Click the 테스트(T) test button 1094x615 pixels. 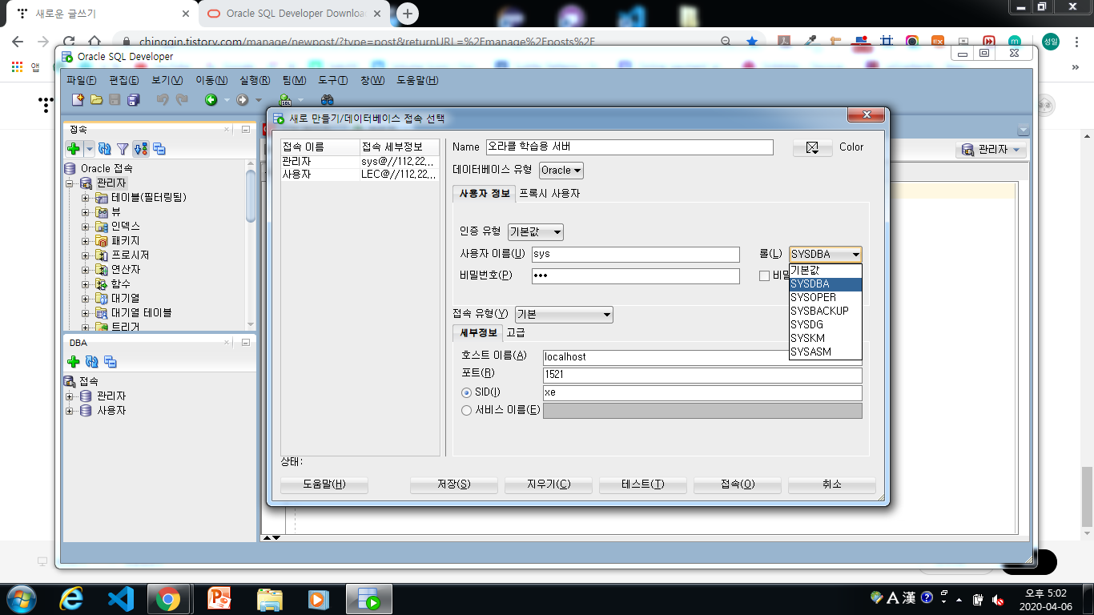click(x=643, y=484)
